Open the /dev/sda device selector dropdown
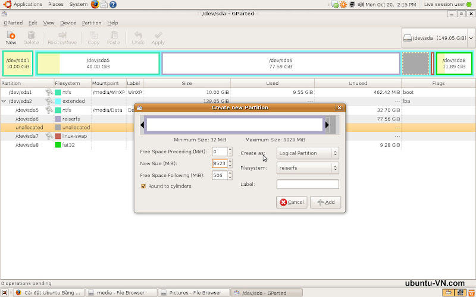The height and width of the screenshot is (297, 476). point(439,38)
